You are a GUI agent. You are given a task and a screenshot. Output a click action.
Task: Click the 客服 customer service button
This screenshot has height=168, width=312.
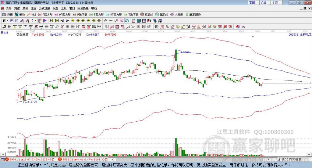pyautogui.click(x=253, y=2)
